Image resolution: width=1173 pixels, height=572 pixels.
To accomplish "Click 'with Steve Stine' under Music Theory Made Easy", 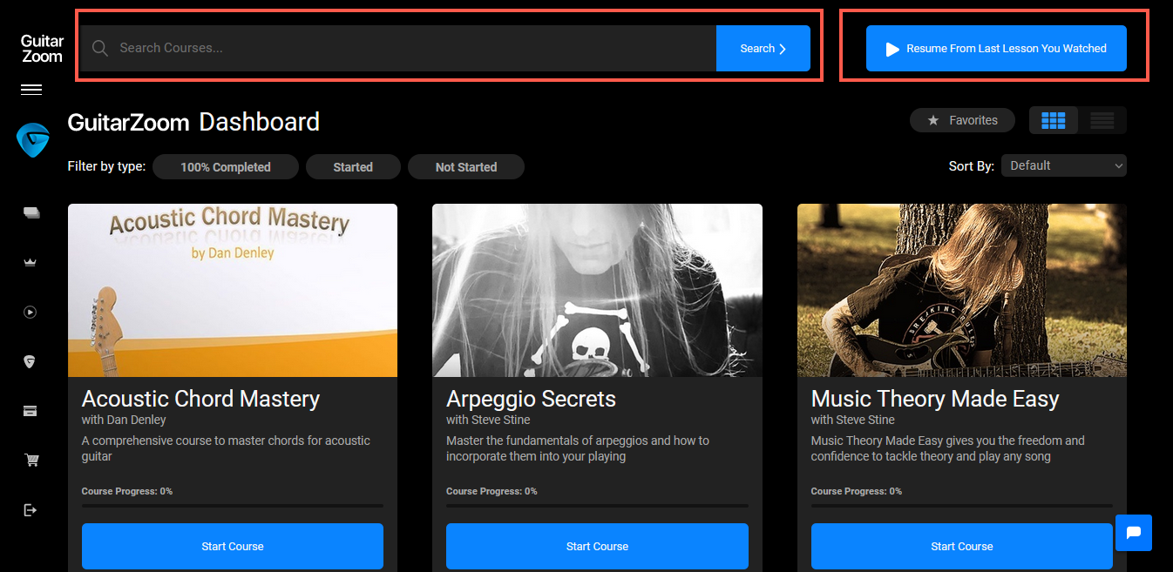I will click(x=853, y=420).
